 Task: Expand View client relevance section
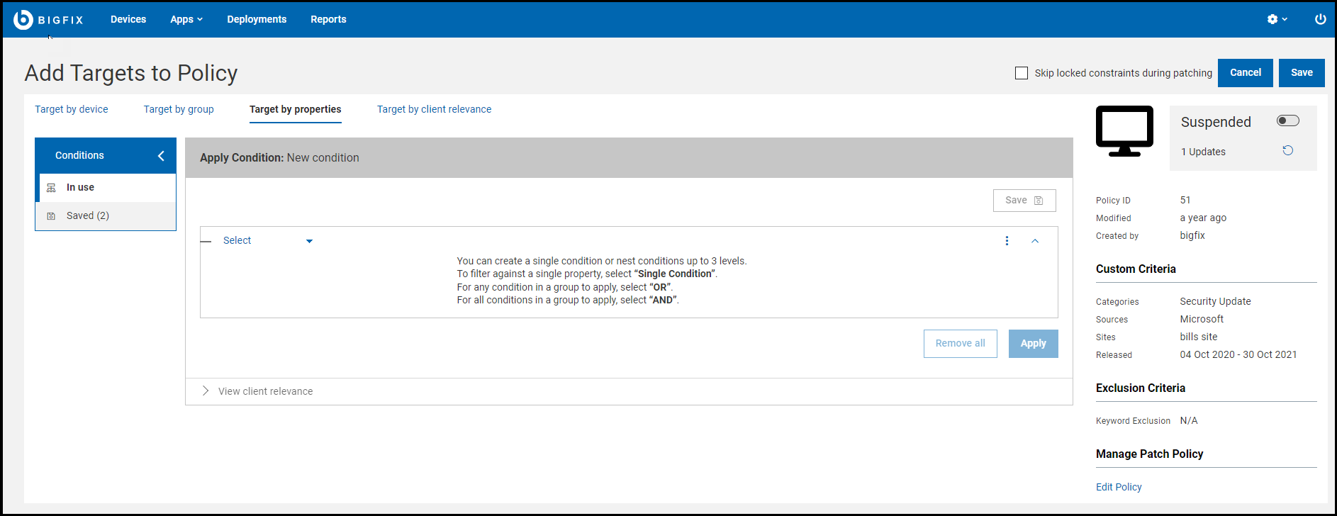tap(206, 391)
